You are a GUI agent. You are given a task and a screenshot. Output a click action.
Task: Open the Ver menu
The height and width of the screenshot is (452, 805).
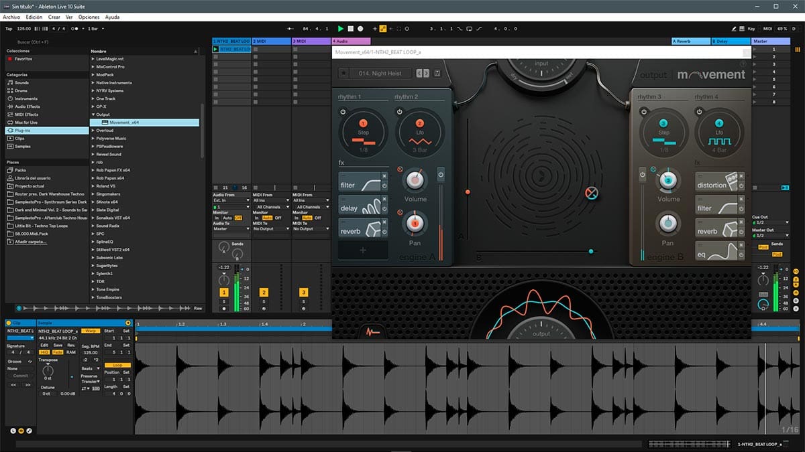pyautogui.click(x=69, y=16)
